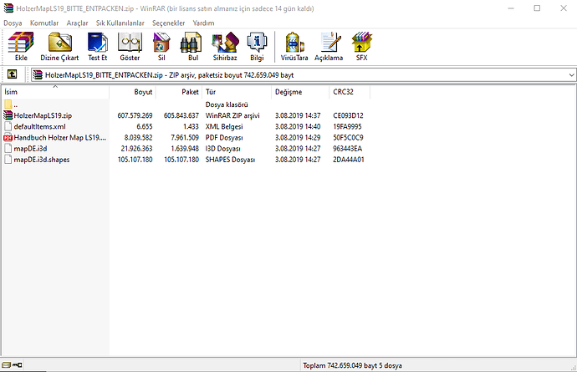Sort files by Boyut column

point(132,92)
